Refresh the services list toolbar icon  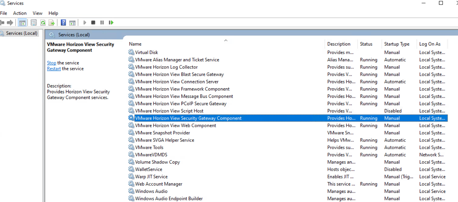(x=43, y=23)
